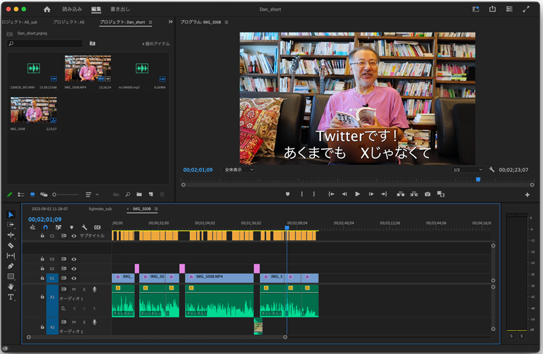Click Overwrite button in Program monitor

click(x=414, y=194)
